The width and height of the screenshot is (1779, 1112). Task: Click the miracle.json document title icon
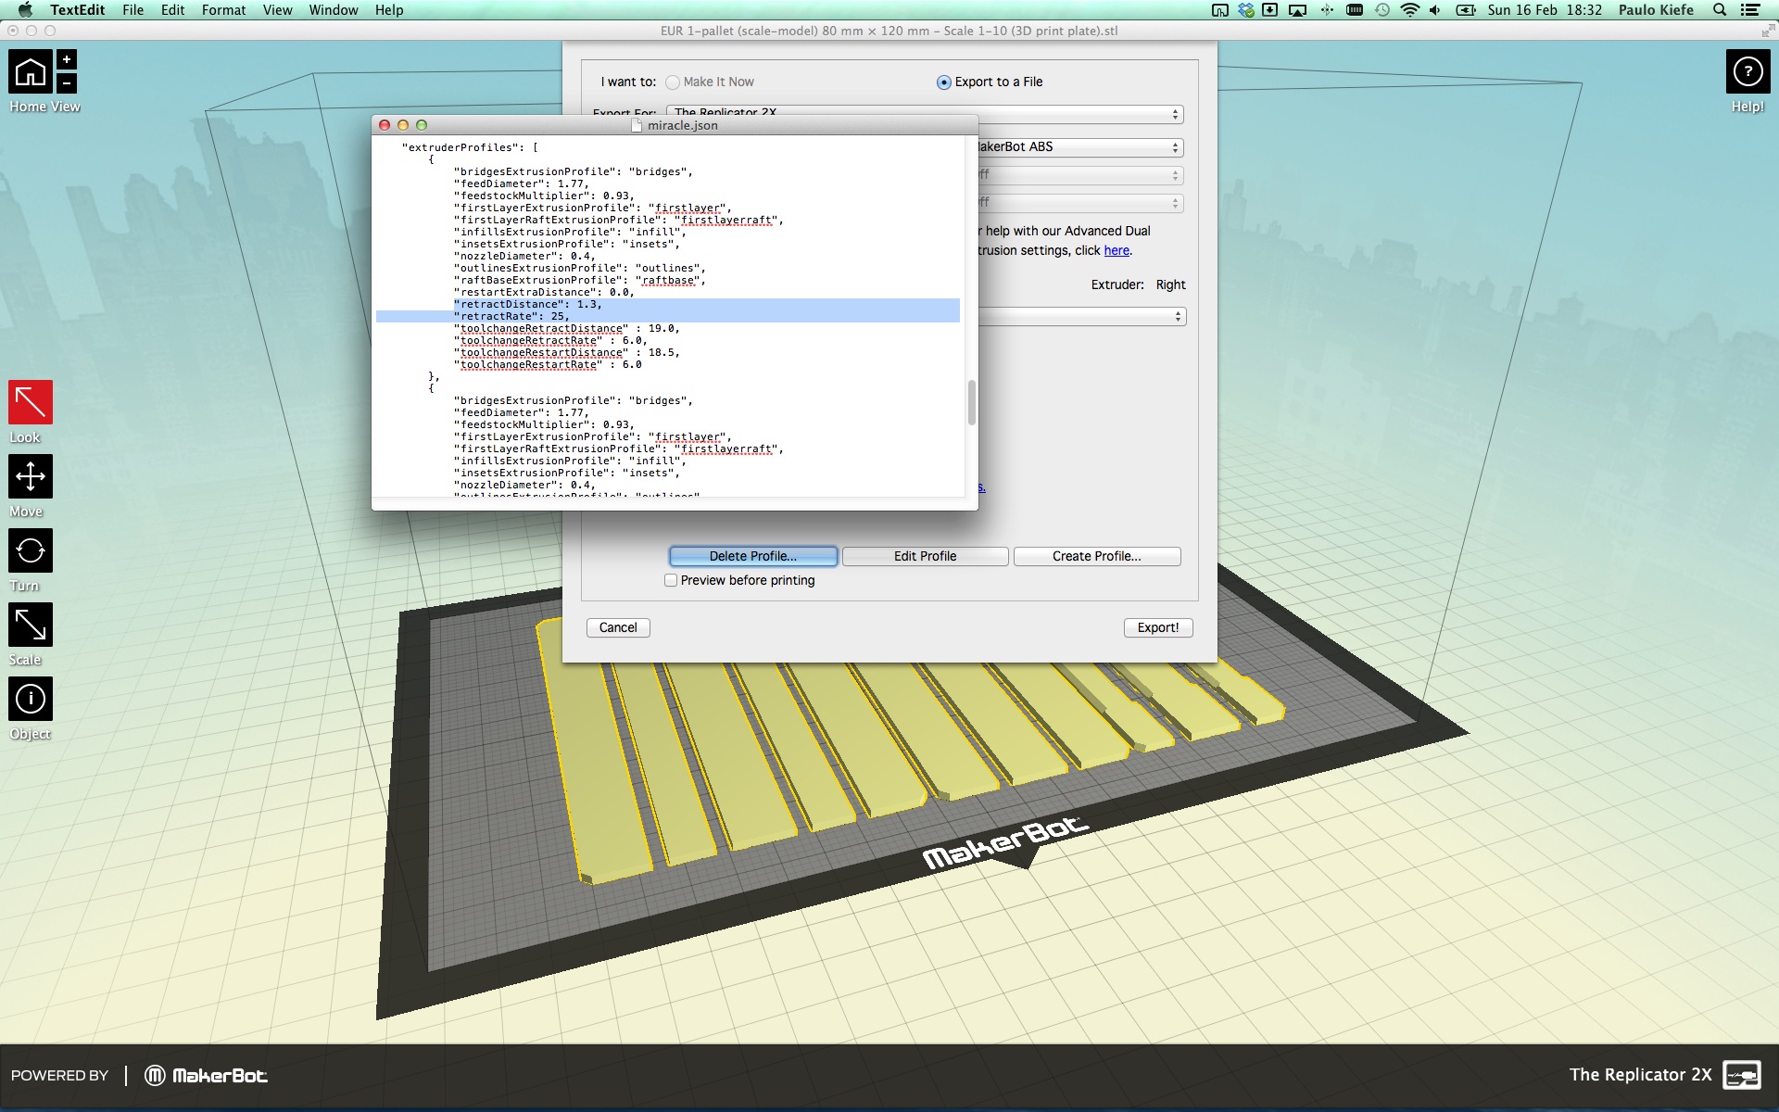click(x=637, y=125)
